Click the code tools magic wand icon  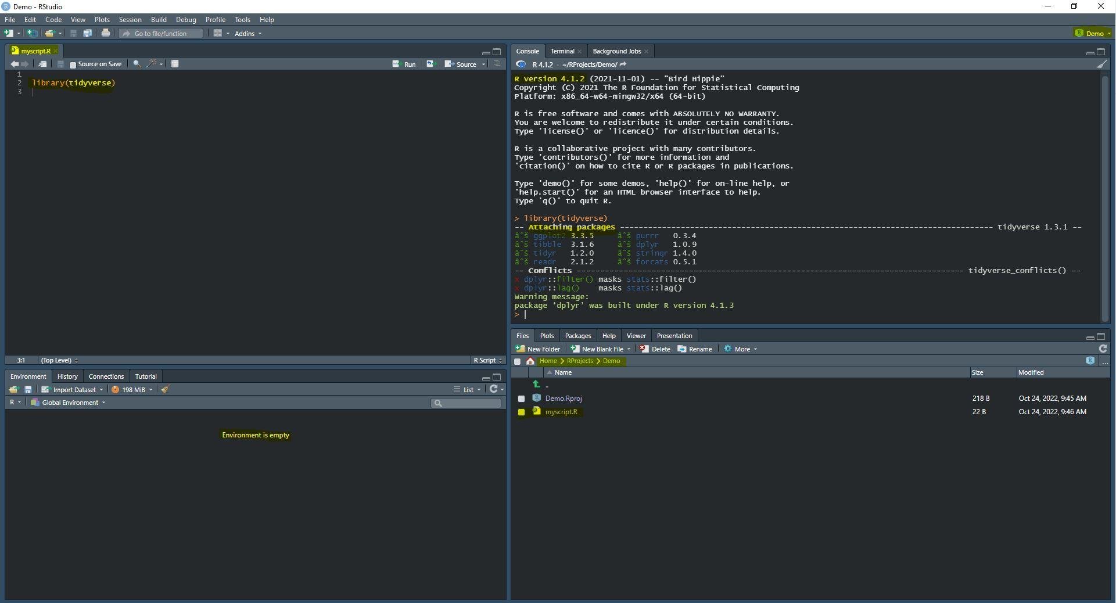(x=152, y=64)
